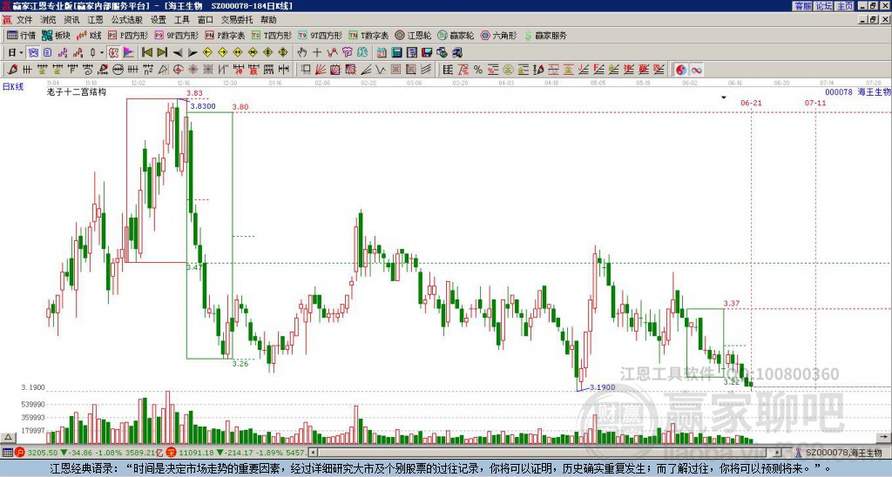Select the percent % line tool
Image resolution: width=892 pixels, height=477 pixels.
point(478,70)
